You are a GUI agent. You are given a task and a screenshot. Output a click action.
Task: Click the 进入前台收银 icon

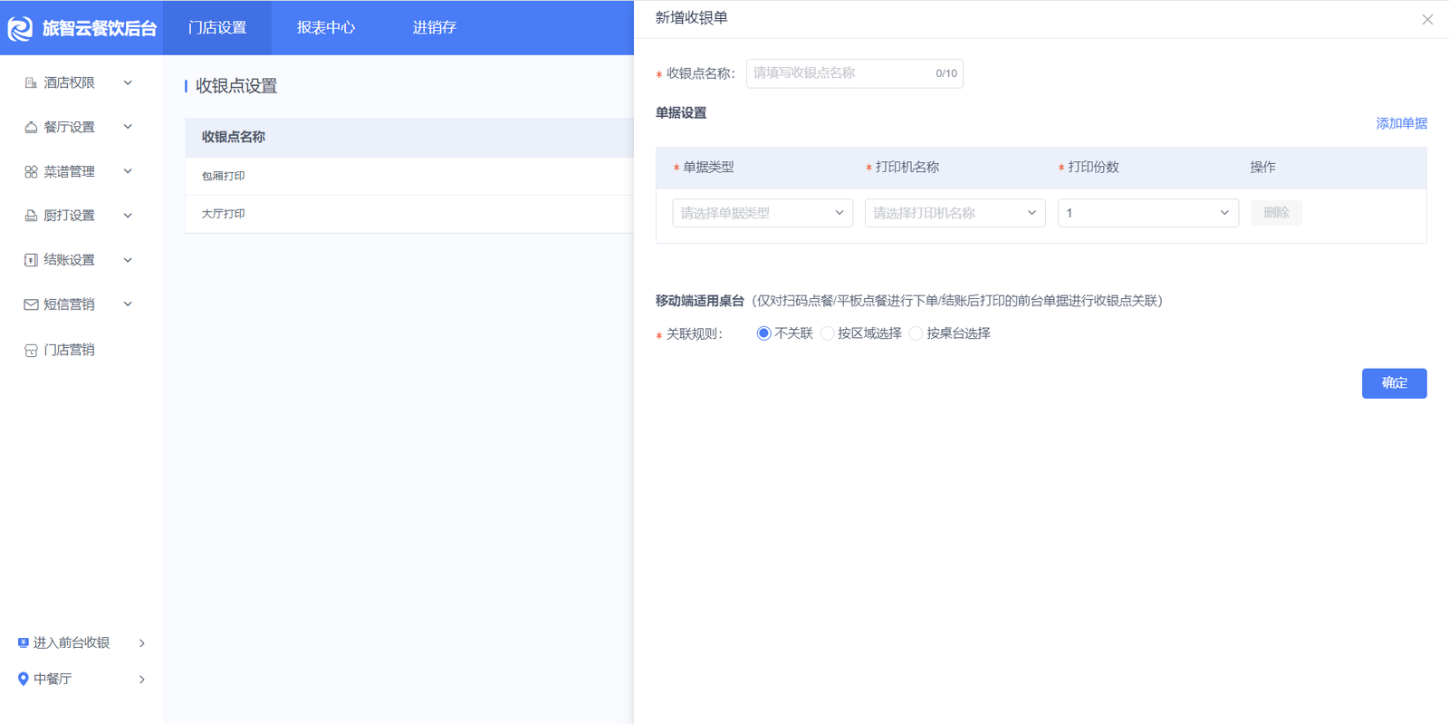(24, 642)
